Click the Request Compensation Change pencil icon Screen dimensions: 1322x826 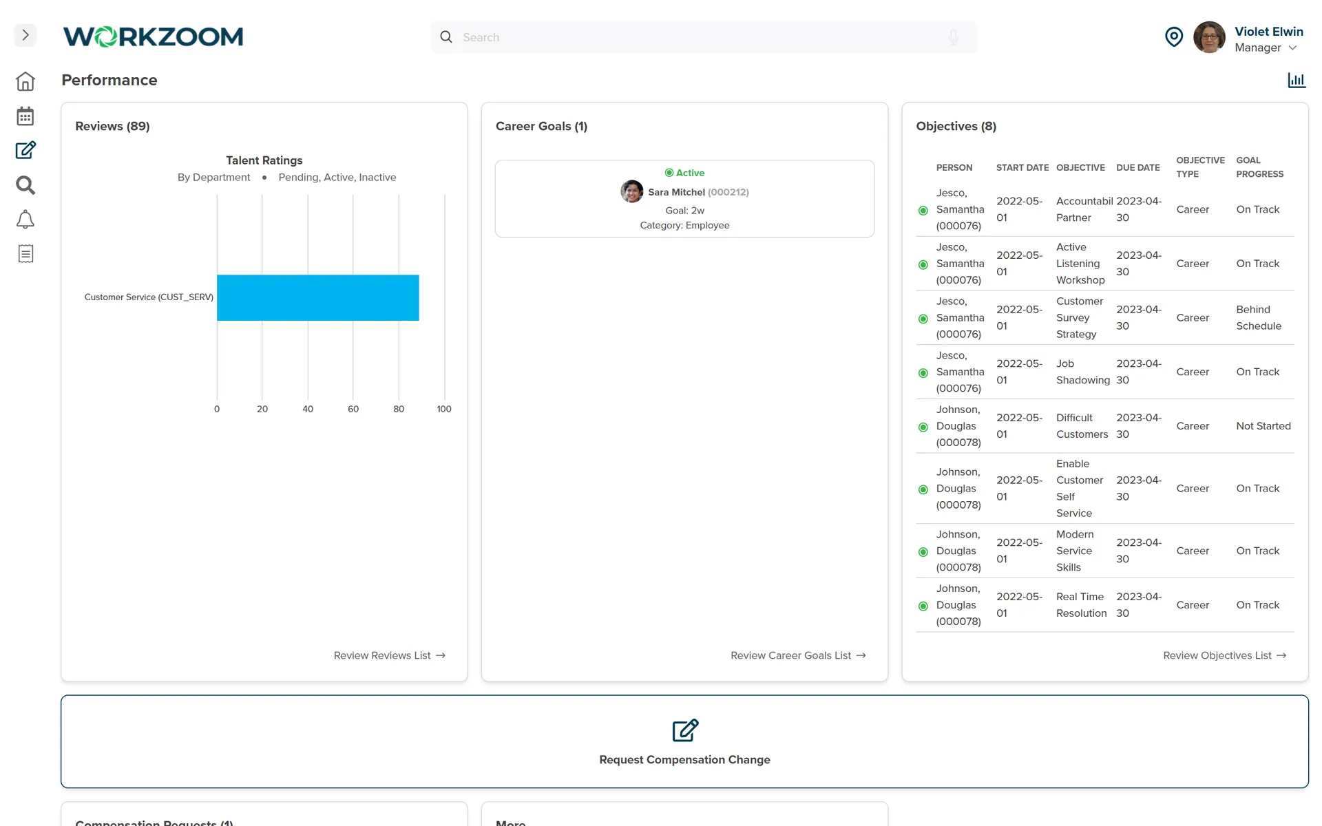coord(685,730)
